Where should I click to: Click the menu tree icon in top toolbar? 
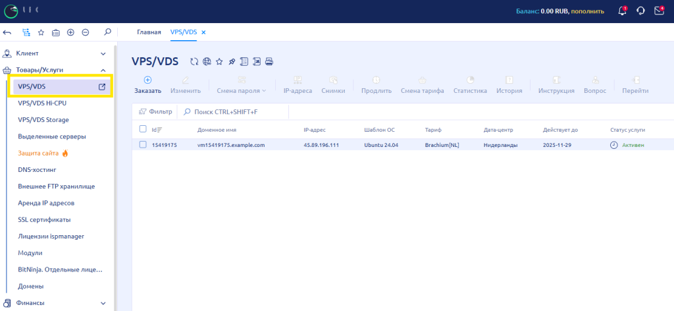coord(26,32)
